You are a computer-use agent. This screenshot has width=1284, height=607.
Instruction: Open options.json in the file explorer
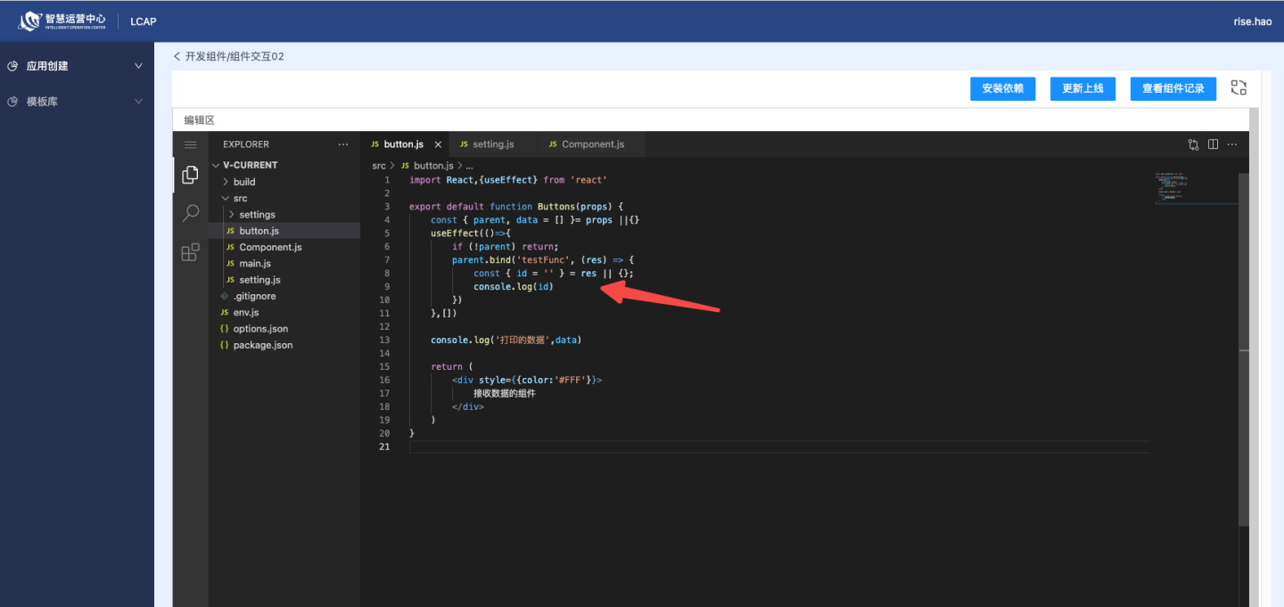(x=284, y=329)
